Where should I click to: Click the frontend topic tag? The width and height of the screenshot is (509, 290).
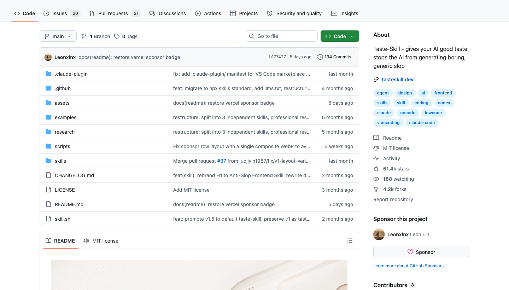coord(443,93)
